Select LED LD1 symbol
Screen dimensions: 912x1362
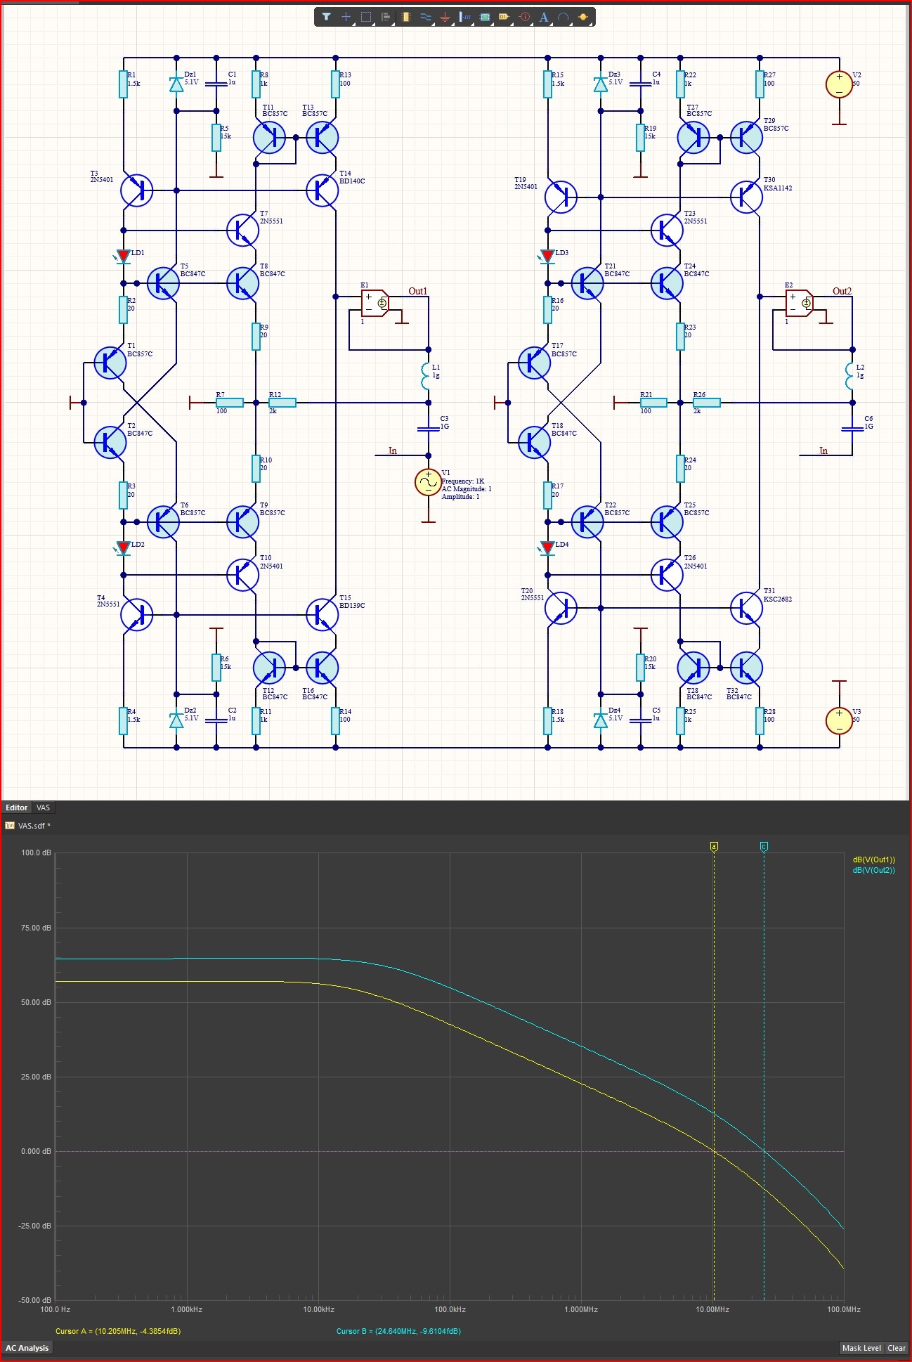click(123, 257)
